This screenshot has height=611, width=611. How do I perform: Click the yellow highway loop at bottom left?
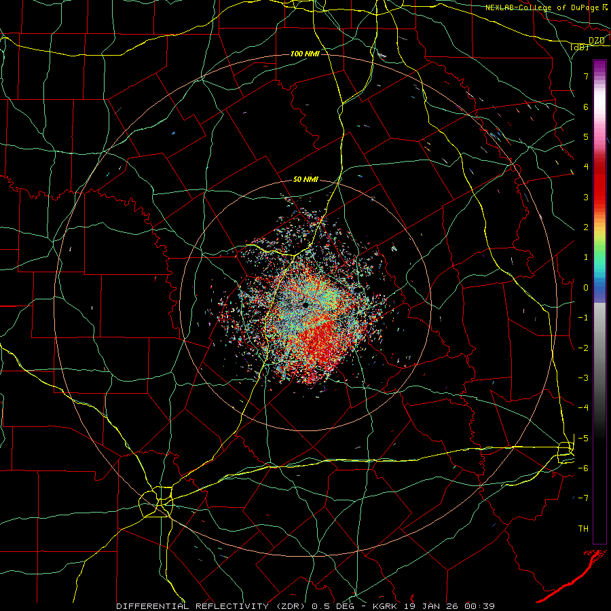pos(156,502)
